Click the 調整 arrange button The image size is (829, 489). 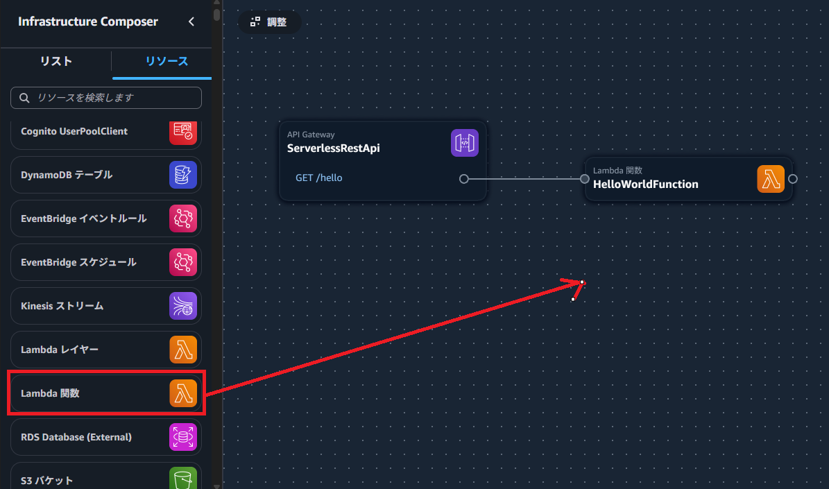[x=270, y=22]
